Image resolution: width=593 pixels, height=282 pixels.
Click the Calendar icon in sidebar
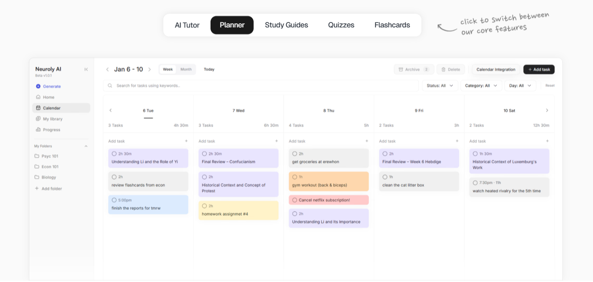[39, 108]
